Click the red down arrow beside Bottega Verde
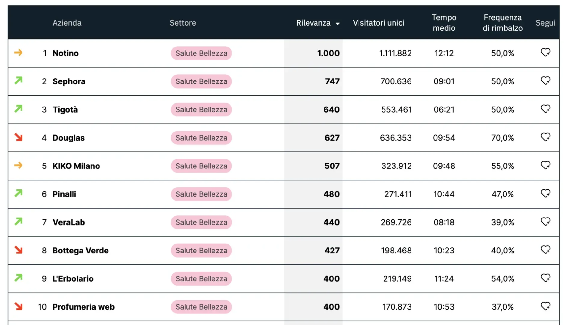The width and height of the screenshot is (571, 325). point(18,250)
